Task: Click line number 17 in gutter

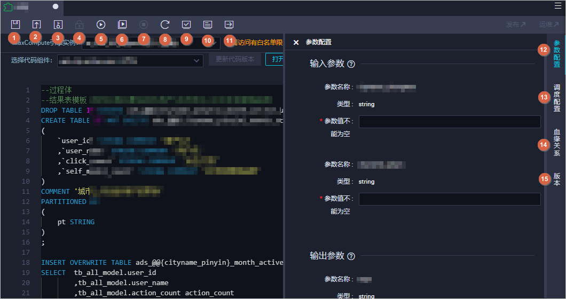Action: point(26,252)
